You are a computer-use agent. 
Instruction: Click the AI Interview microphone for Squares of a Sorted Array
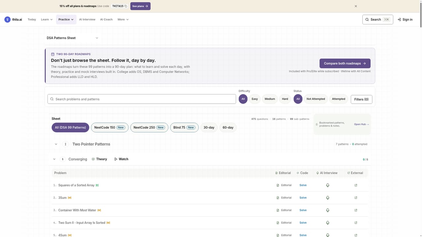coord(328,185)
